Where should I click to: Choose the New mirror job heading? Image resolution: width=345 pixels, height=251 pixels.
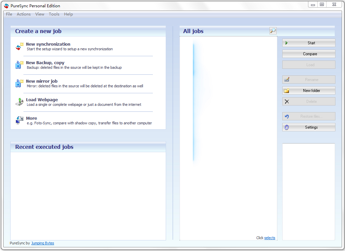[42, 81]
